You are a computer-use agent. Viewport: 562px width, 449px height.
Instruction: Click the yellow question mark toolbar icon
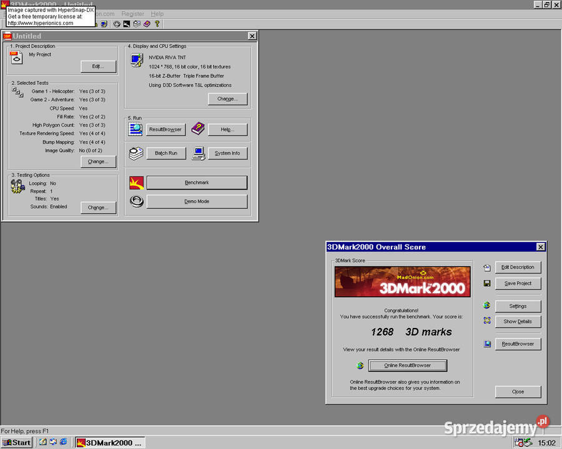pyautogui.click(x=157, y=24)
